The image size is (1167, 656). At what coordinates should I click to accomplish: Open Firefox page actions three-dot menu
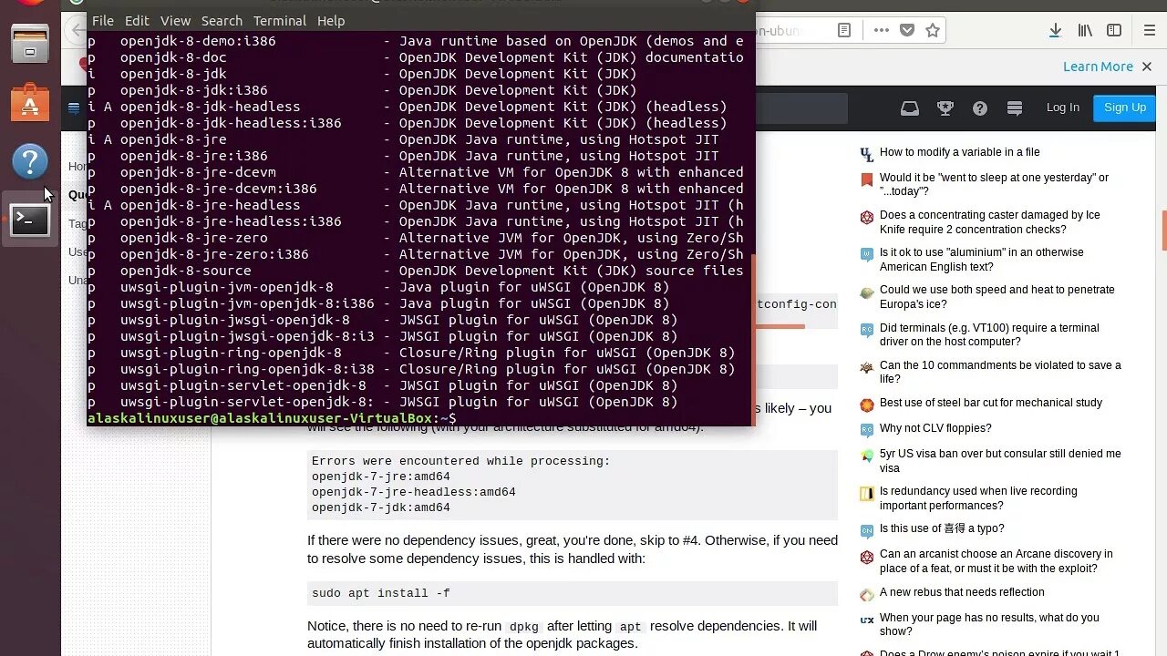point(881,30)
